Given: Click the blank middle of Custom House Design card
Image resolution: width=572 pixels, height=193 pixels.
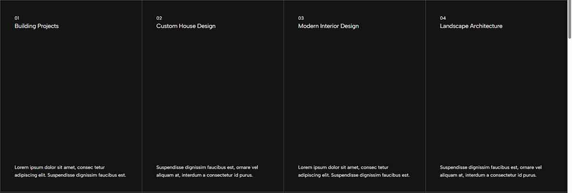Looking at the screenshot, I should click(213, 95).
